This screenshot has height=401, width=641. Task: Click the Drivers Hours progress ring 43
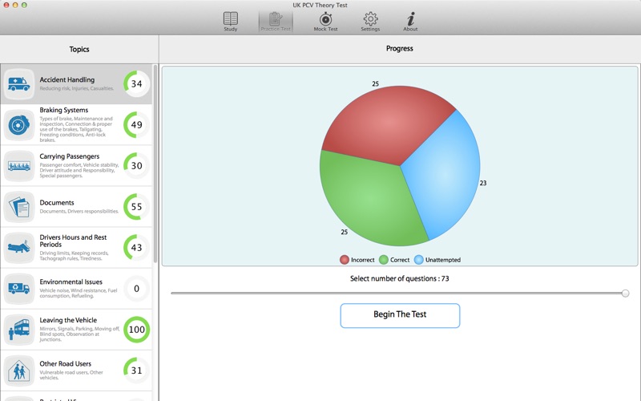tap(136, 248)
